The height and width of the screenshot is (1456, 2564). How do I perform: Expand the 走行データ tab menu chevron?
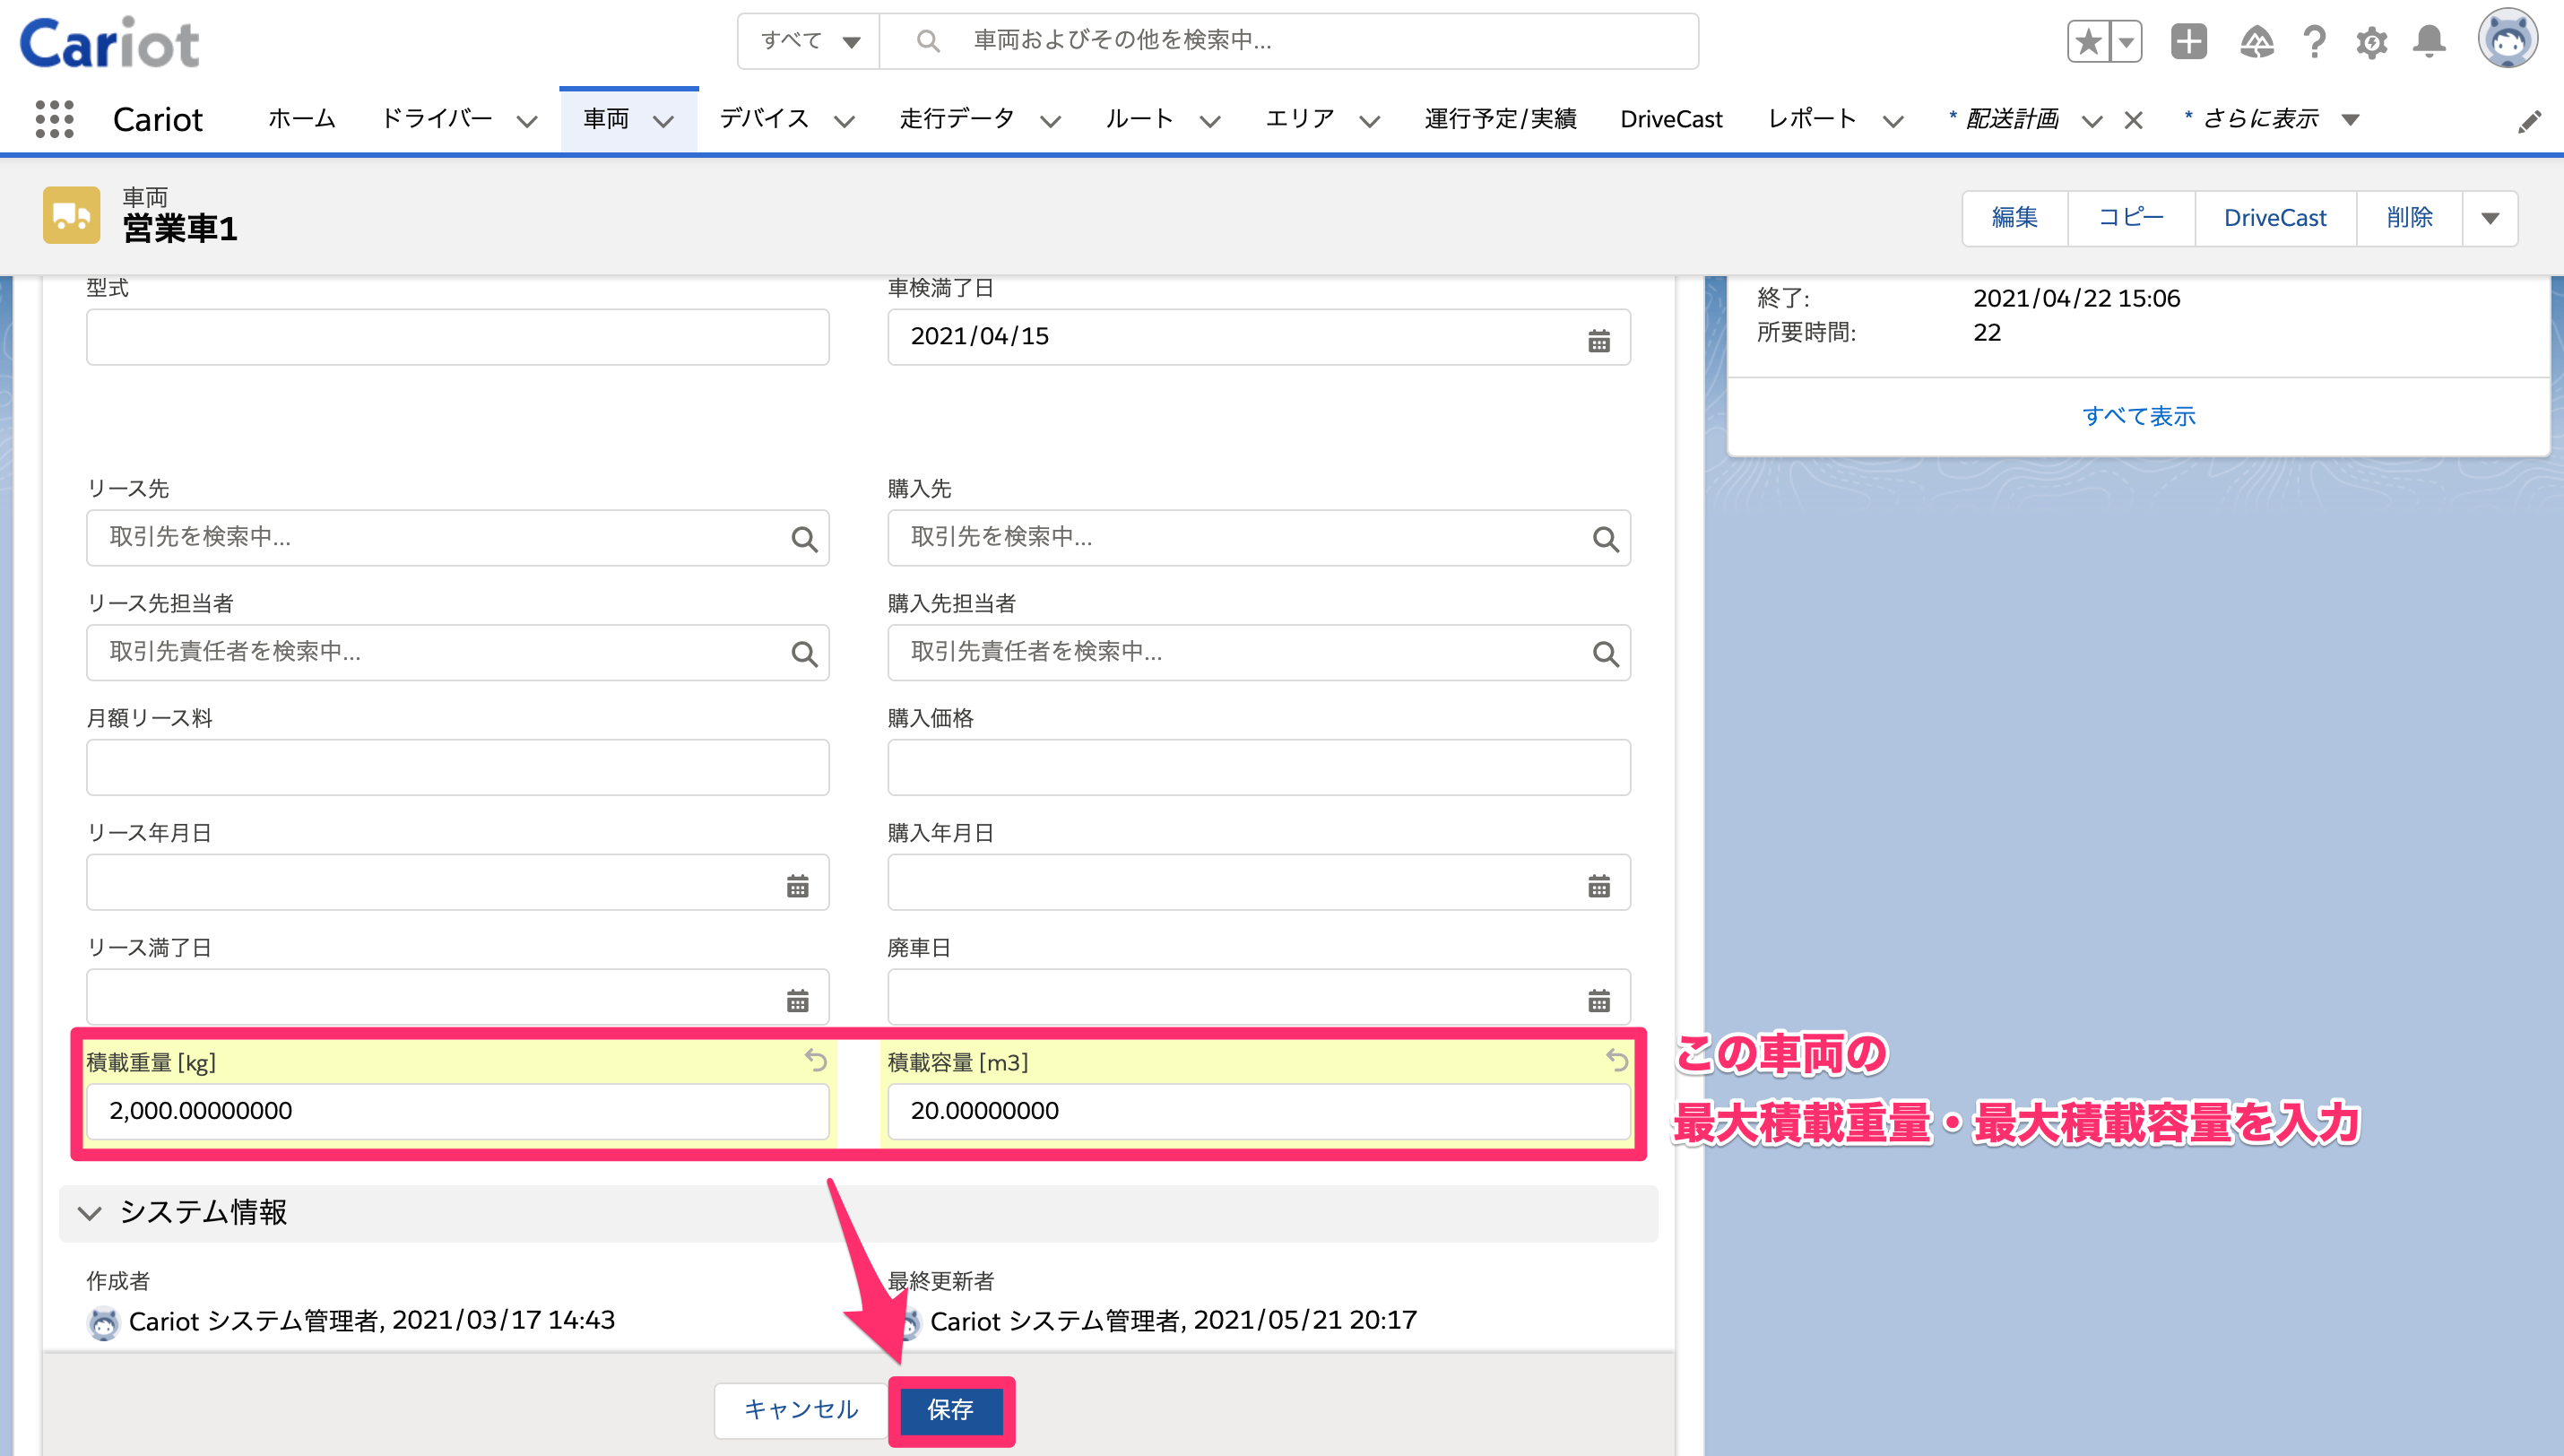1050,122
